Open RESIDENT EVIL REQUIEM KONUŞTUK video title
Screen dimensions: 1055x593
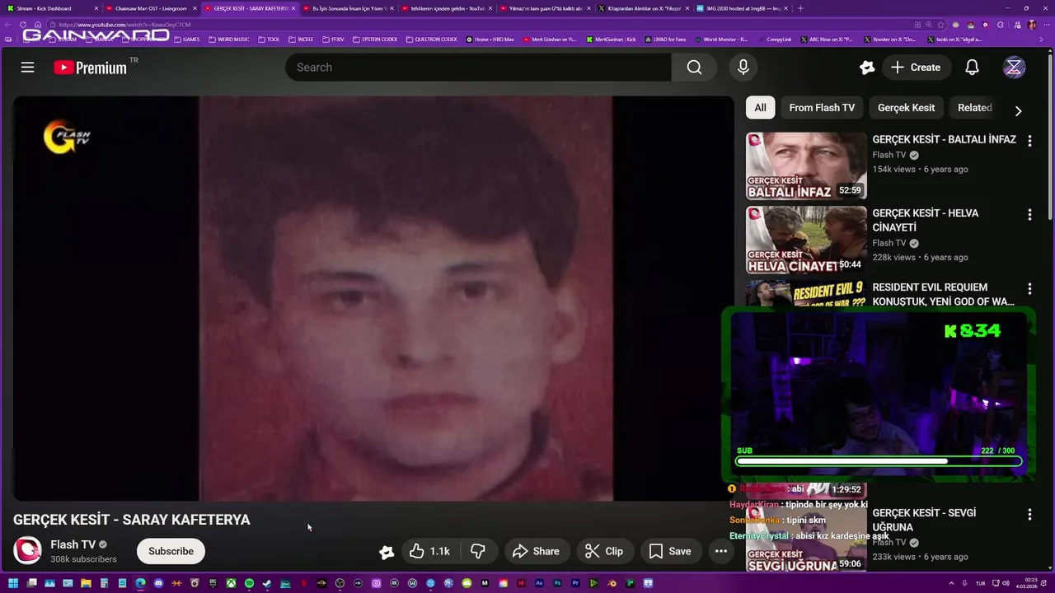[x=943, y=295]
